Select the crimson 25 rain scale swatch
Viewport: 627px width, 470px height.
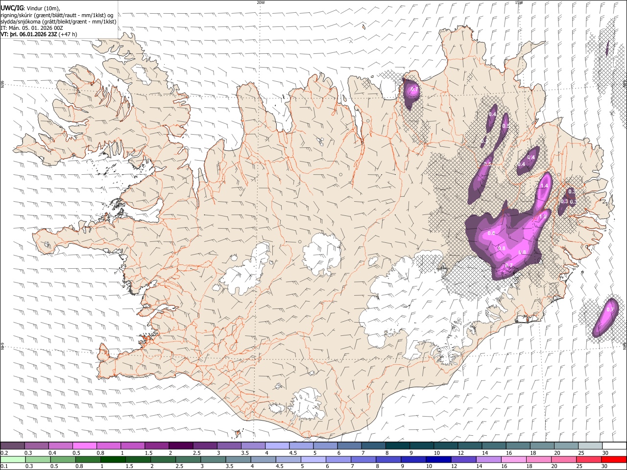[589, 460]
